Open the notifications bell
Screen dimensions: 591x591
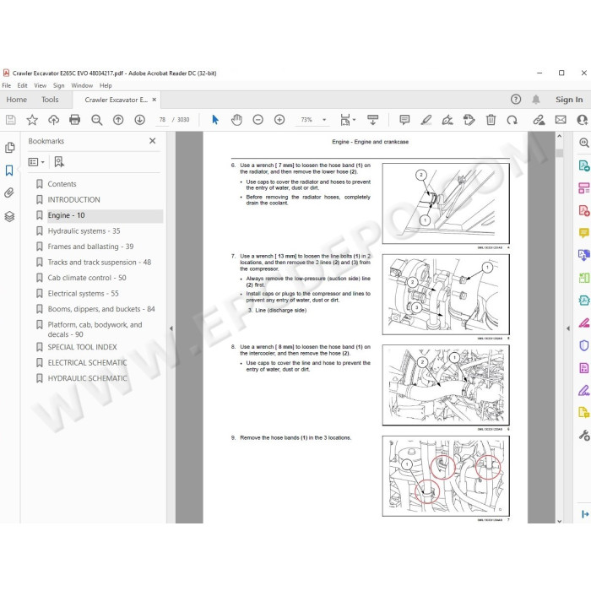(535, 100)
